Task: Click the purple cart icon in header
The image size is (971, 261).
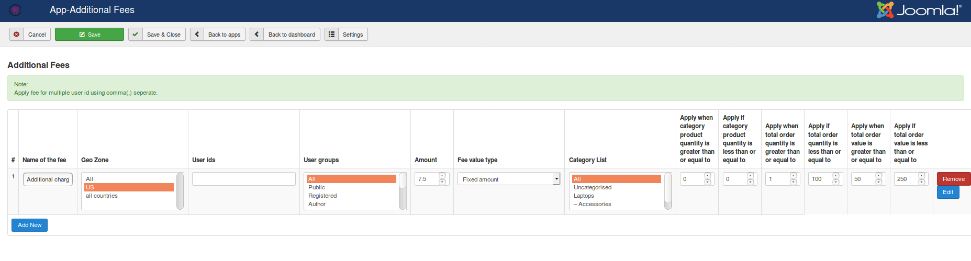Action: [16, 10]
